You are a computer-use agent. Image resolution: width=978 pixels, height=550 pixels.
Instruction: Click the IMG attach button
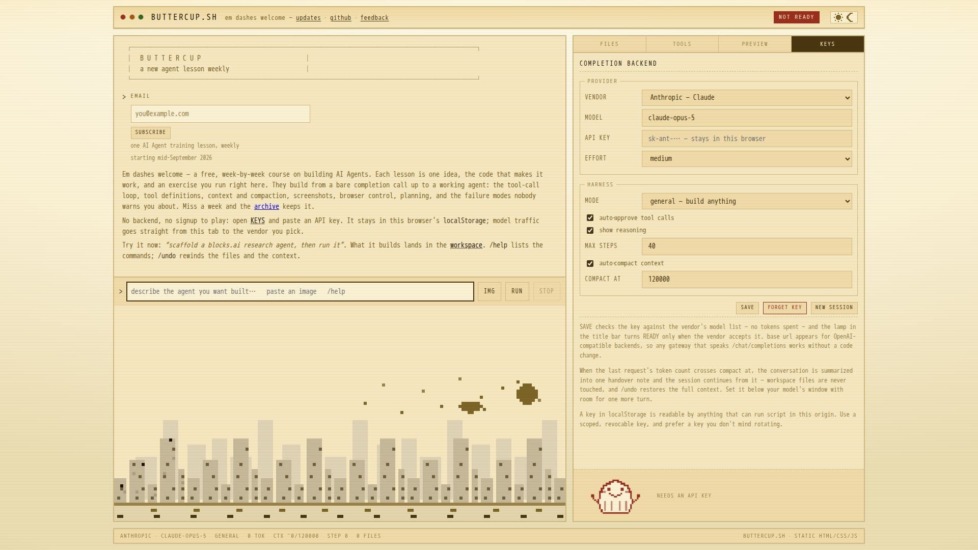tap(489, 291)
